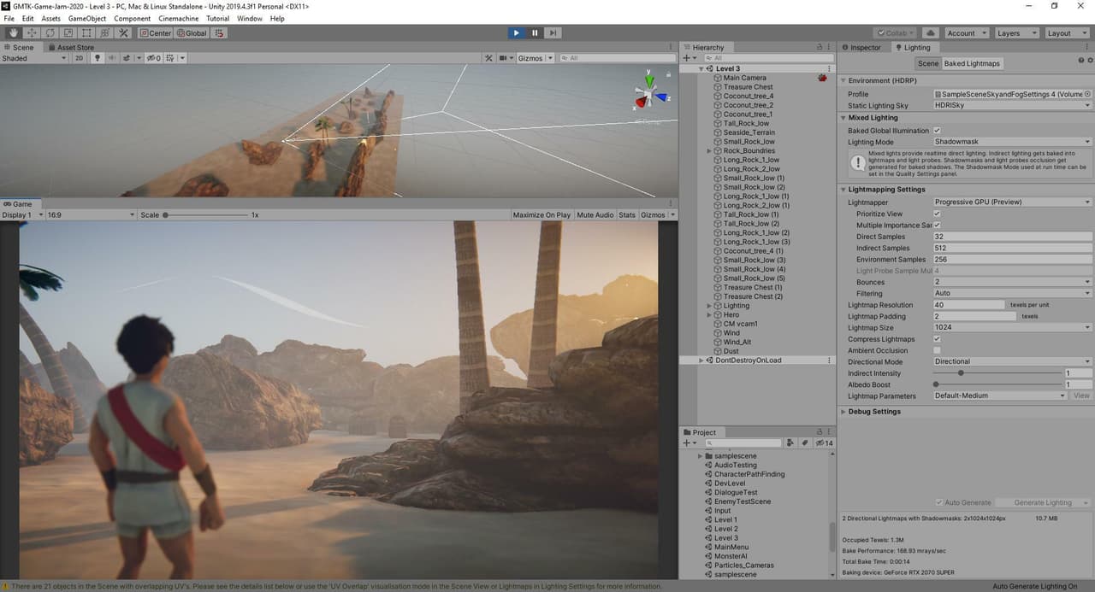The width and height of the screenshot is (1095, 592).
Task: Select the Rect Transform tool
Action: tap(86, 33)
